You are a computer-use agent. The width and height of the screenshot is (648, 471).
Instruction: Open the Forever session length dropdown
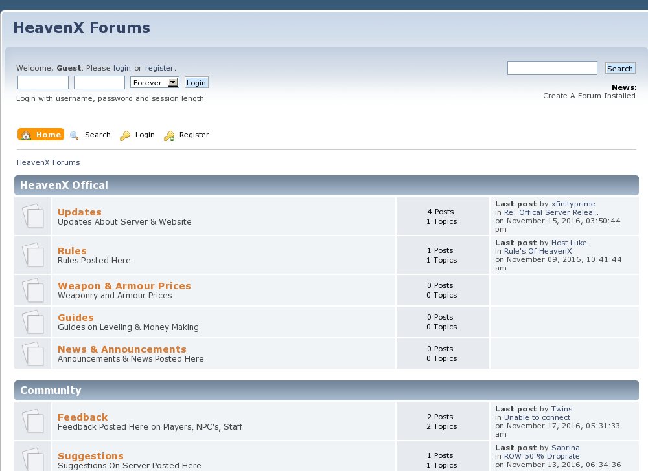coord(154,83)
